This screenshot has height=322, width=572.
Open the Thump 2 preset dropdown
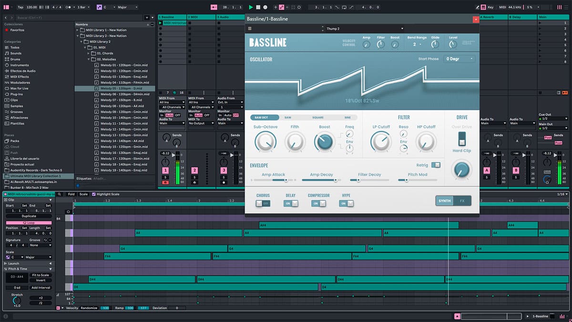tap(365, 29)
